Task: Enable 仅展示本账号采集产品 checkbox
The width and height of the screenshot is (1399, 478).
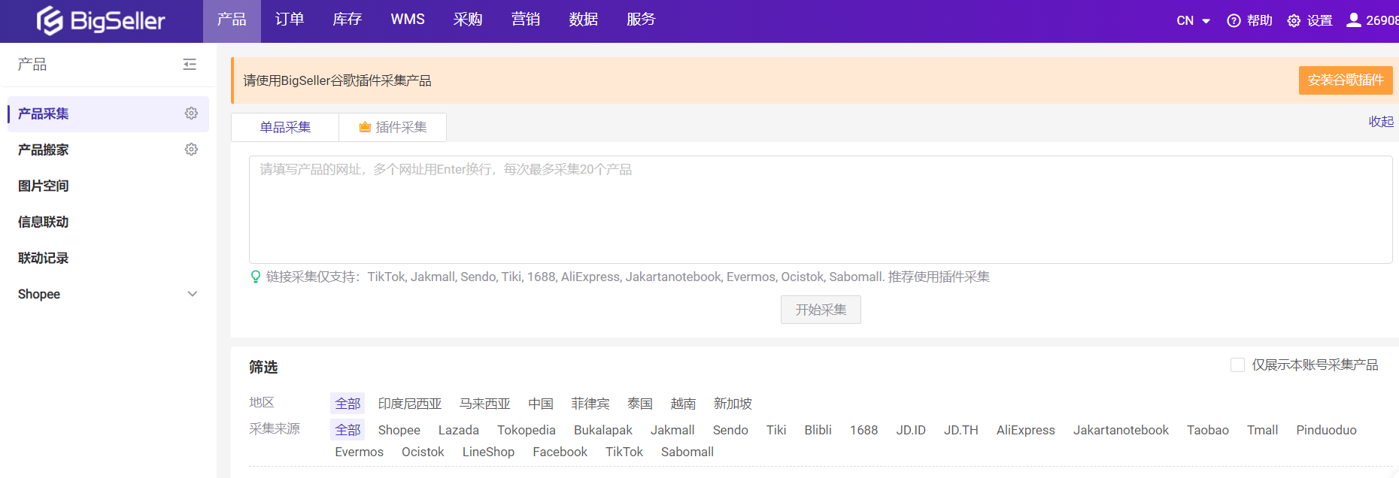Action: [1237, 365]
